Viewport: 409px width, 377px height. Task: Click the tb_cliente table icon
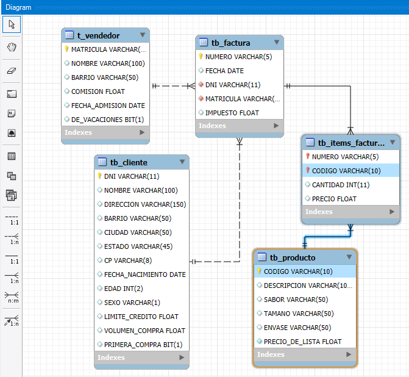pyautogui.click(x=102, y=162)
